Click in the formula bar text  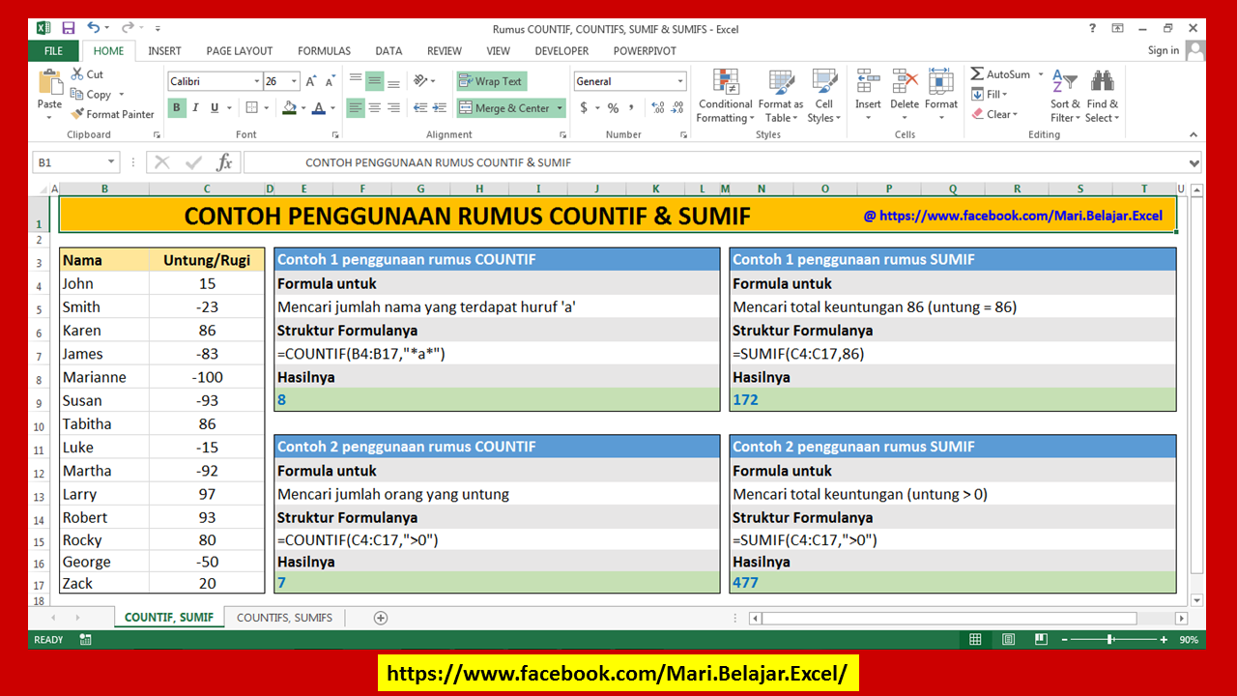tap(715, 162)
